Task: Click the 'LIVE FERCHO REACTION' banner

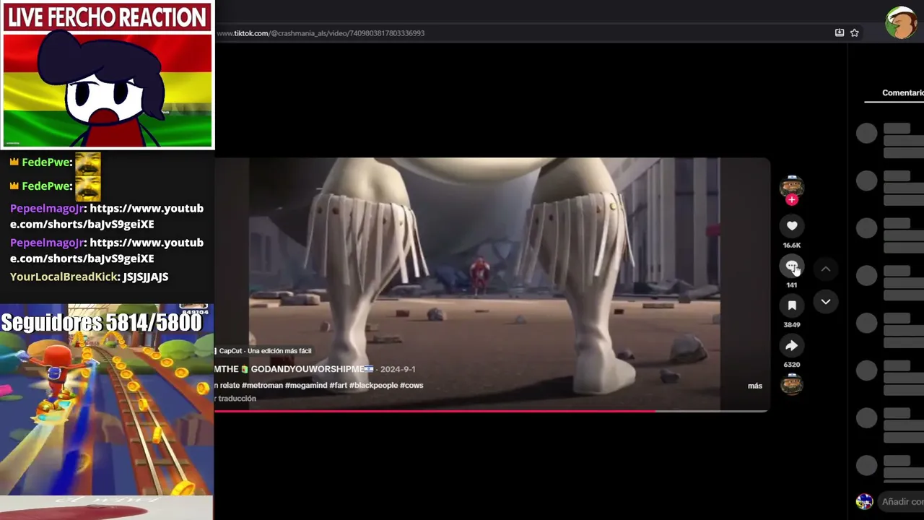Action: (107, 17)
